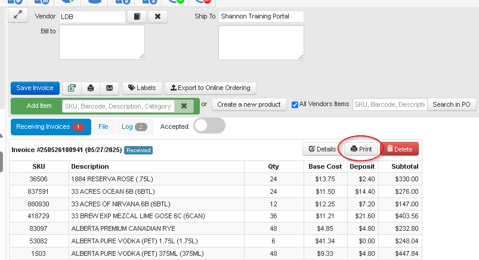Select SKU 36506 cell

point(39,179)
